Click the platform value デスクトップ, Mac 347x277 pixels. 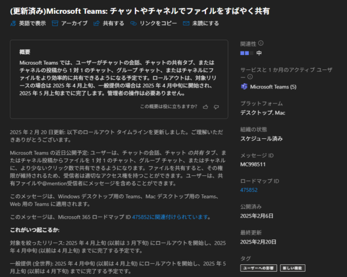[263, 113]
